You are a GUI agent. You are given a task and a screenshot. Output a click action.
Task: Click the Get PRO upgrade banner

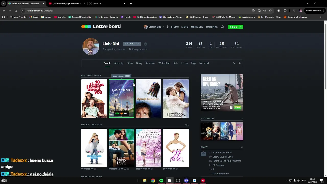222,93
